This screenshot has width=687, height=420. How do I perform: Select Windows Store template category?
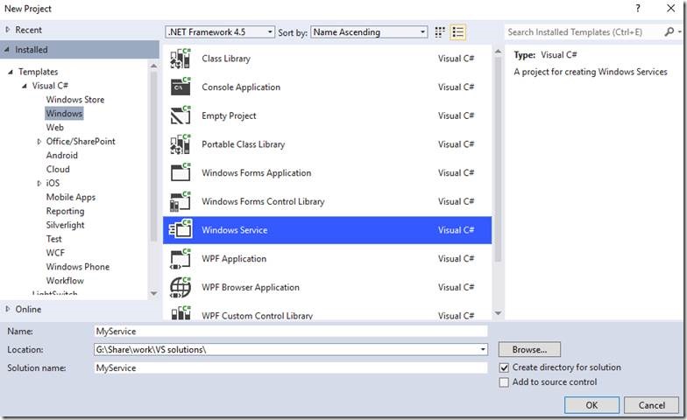75,100
